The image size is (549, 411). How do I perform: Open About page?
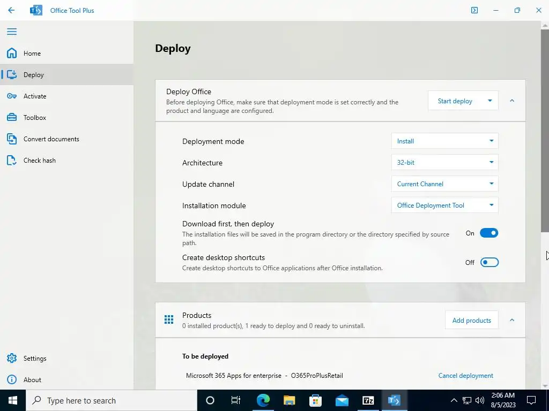pyautogui.click(x=66, y=379)
